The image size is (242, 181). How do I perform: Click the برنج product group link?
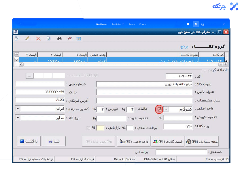coord(184,47)
